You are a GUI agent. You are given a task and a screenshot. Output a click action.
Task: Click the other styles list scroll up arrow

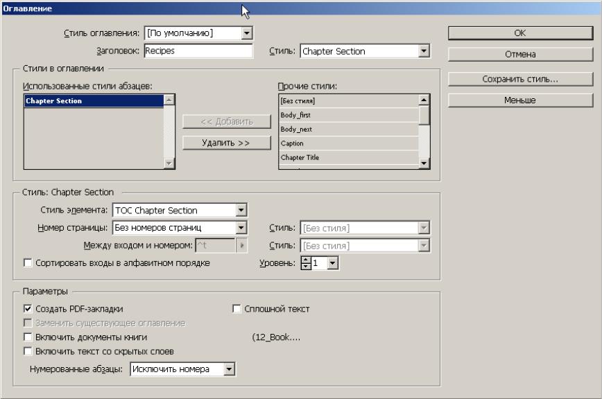point(424,100)
